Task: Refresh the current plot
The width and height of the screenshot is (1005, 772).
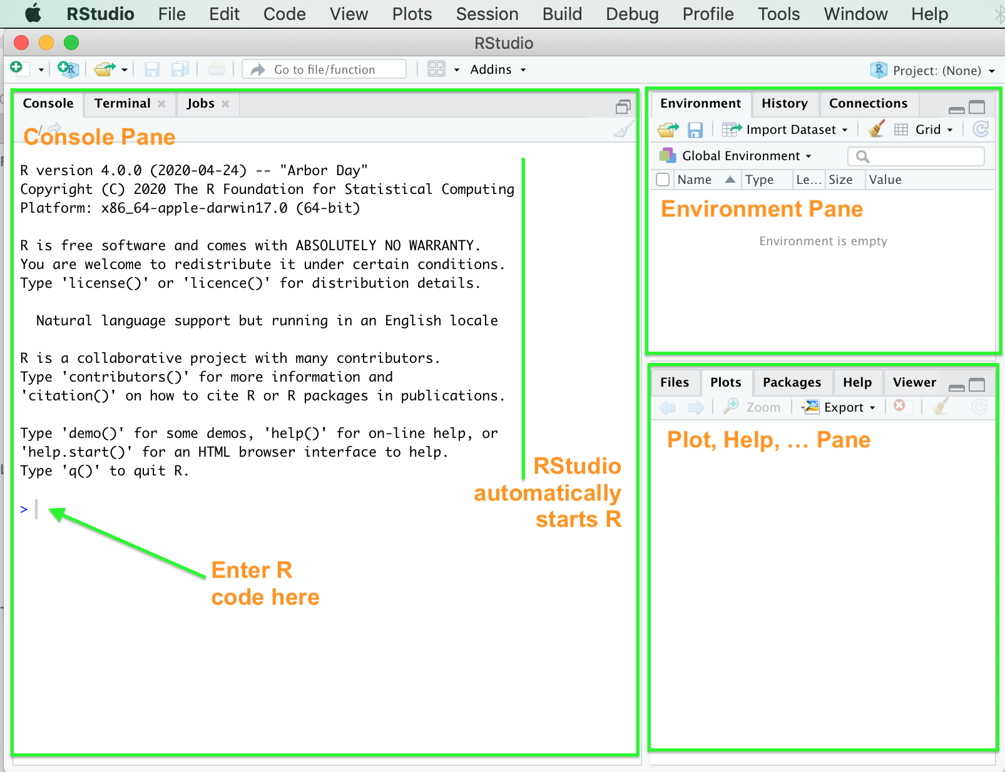Action: pos(979,407)
